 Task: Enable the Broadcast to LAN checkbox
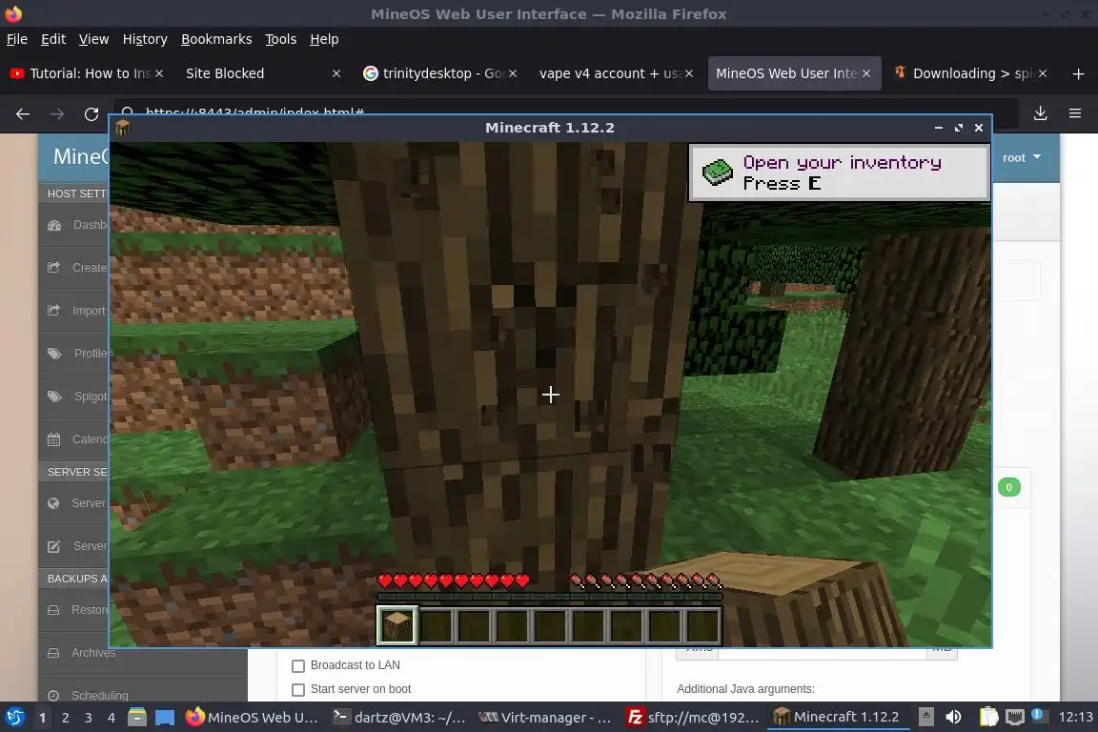pyautogui.click(x=298, y=665)
